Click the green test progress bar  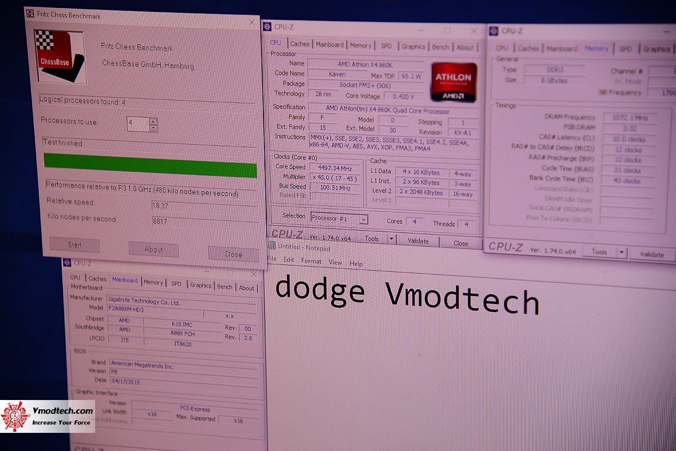150,165
